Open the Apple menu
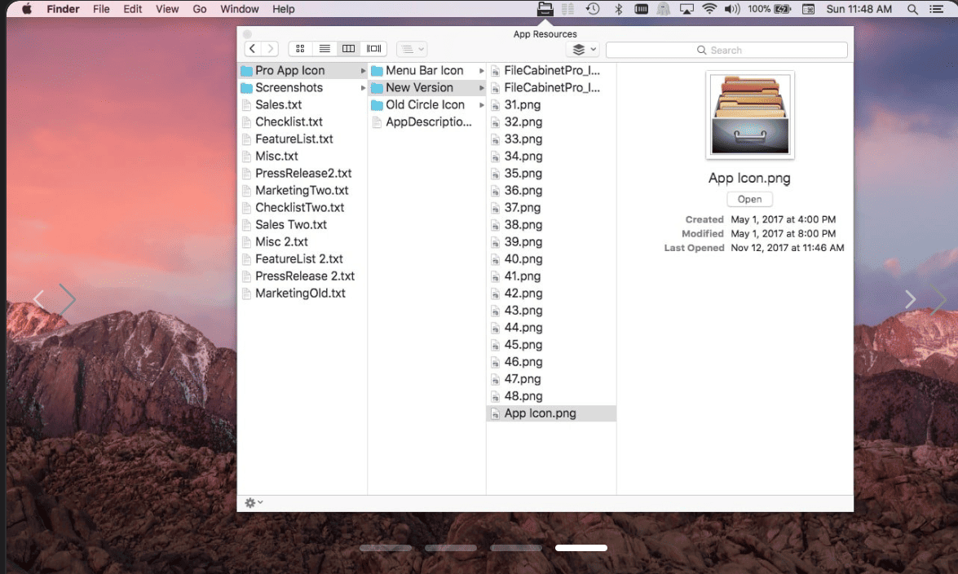This screenshot has height=574, width=958. 27,9
